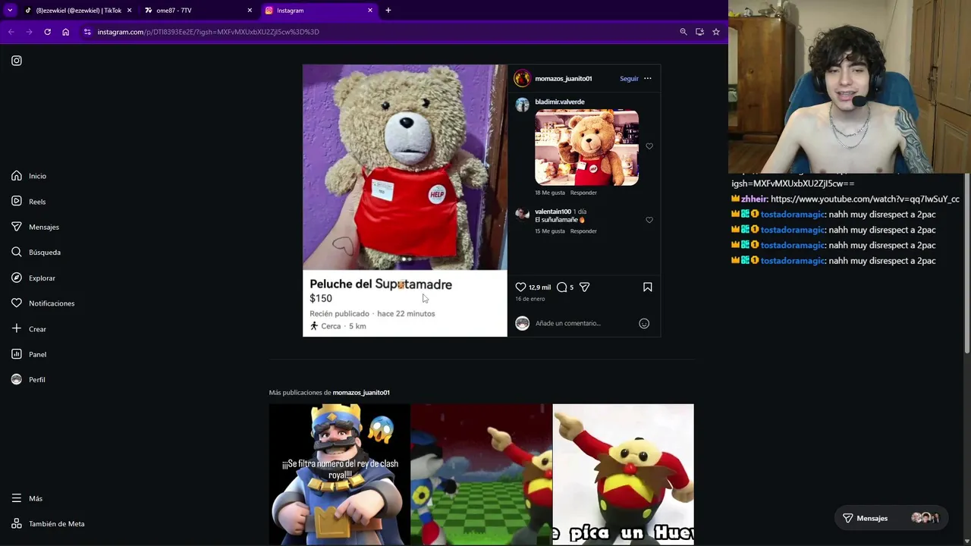Image resolution: width=971 pixels, height=546 pixels.
Task: Go forward in browser
Action: (x=29, y=32)
